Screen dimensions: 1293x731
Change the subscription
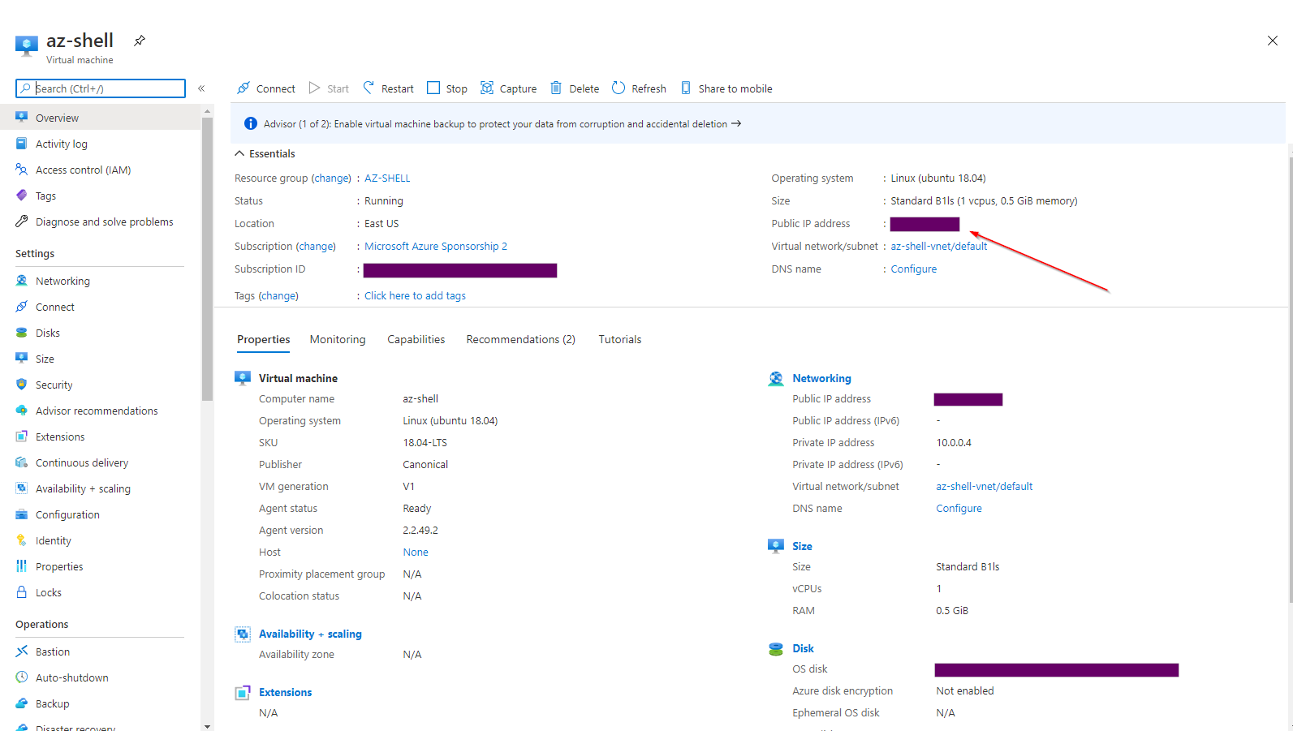(x=317, y=247)
